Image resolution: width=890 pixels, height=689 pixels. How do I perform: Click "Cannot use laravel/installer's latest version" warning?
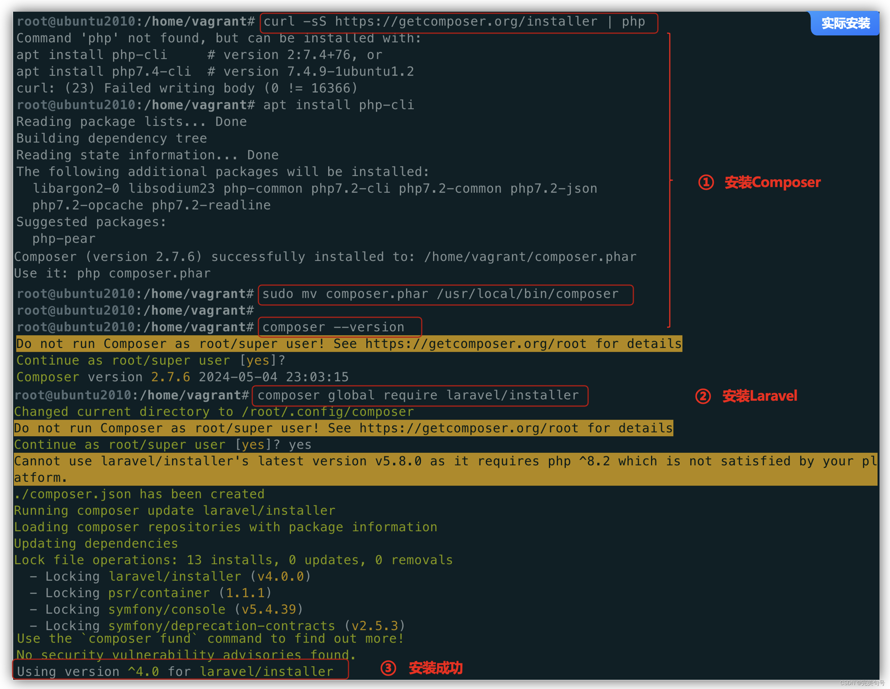coord(445,469)
